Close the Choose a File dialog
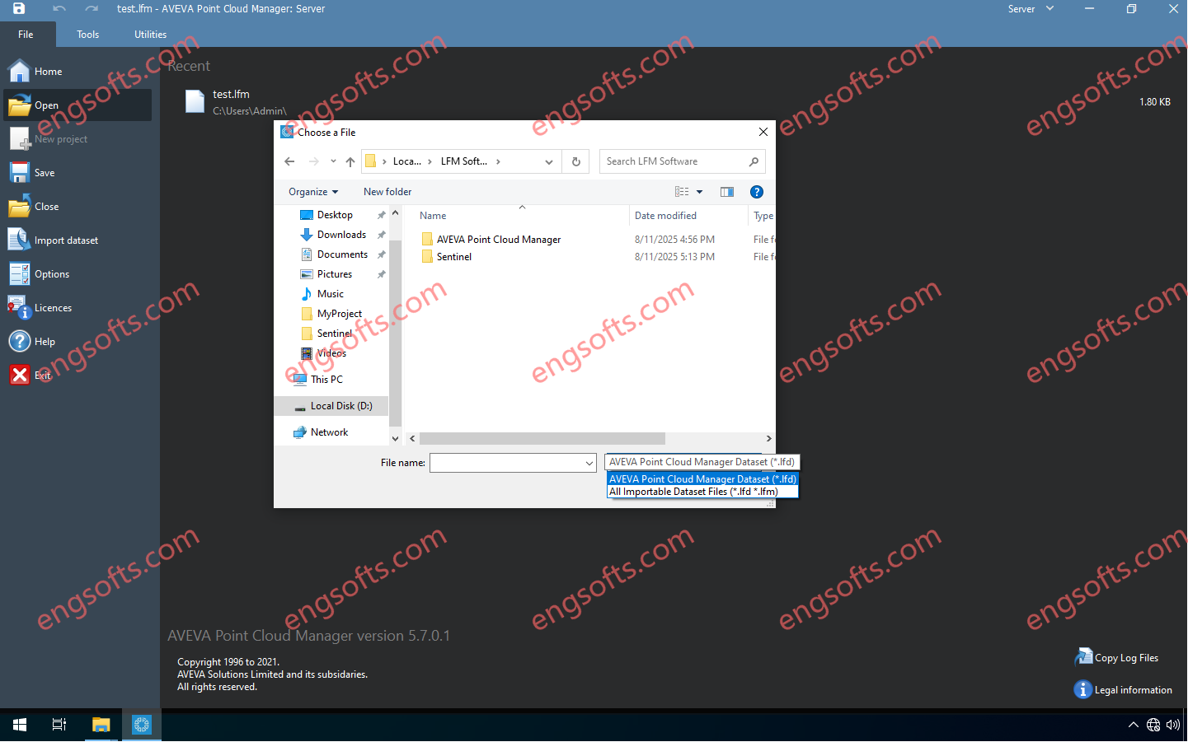Image resolution: width=1188 pixels, height=742 pixels. click(x=763, y=132)
